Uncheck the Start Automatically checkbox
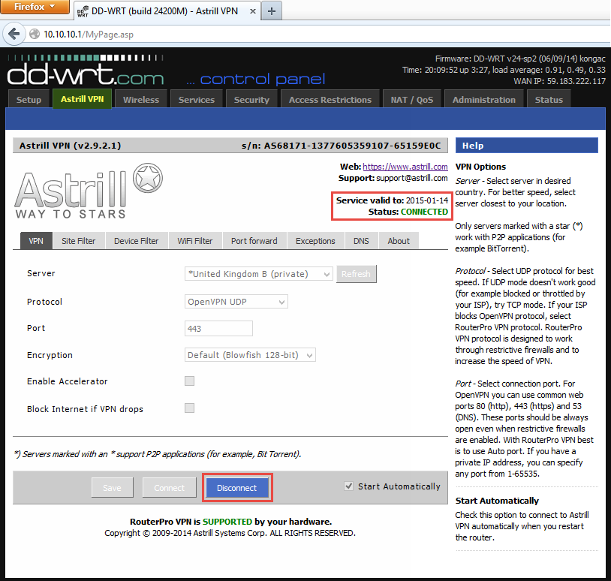 pos(348,486)
